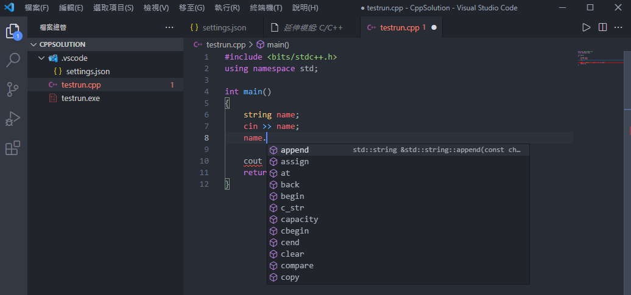Select the main() breadcrumb symbol
Screen dimensions: 631x295
pos(273,44)
